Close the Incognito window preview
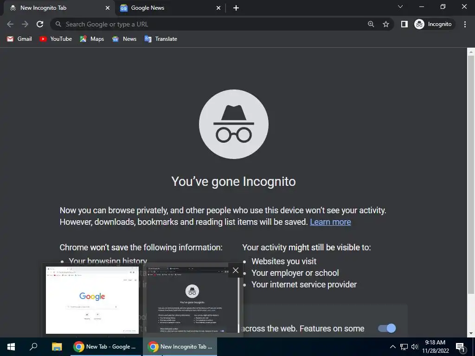475x356 pixels. tap(236, 270)
